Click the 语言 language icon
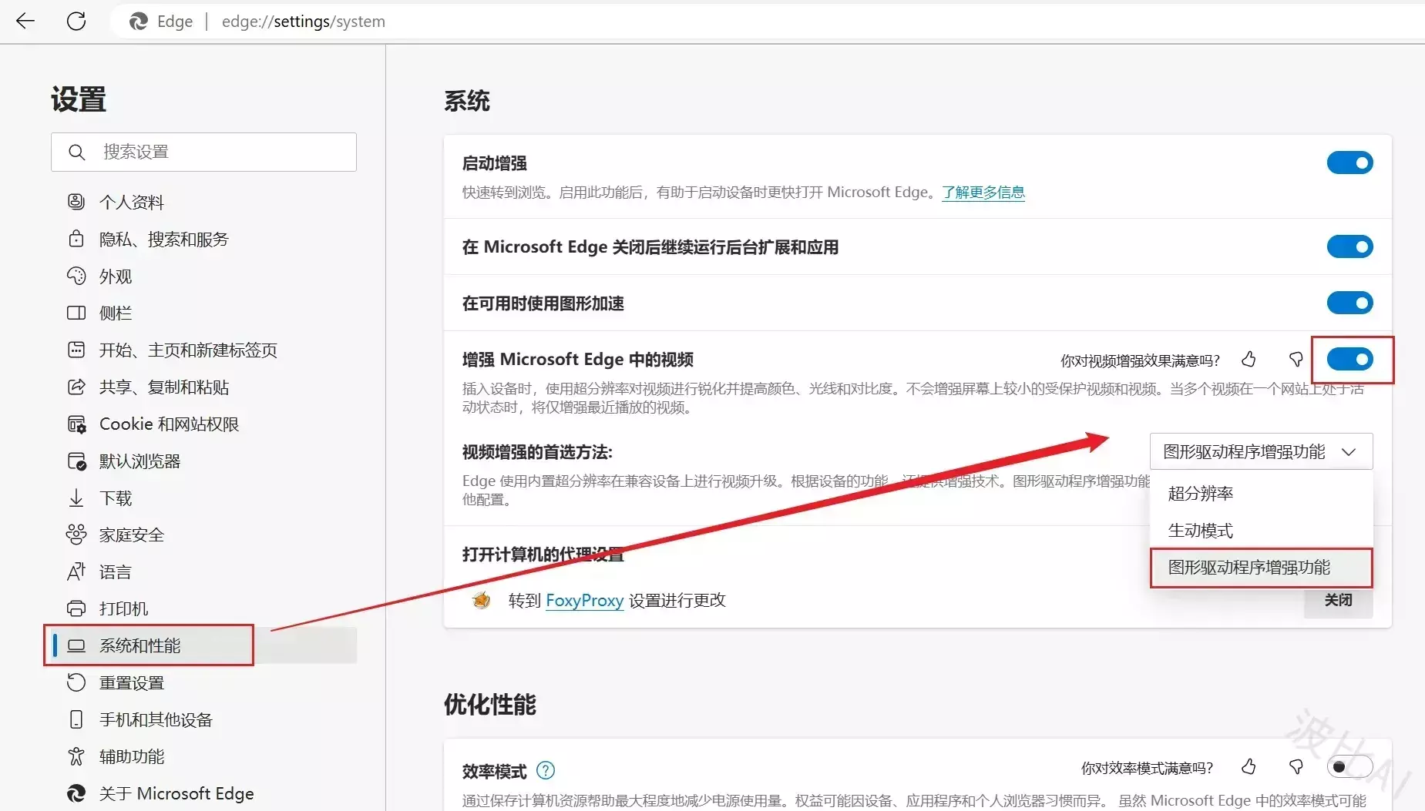 pyautogui.click(x=76, y=571)
